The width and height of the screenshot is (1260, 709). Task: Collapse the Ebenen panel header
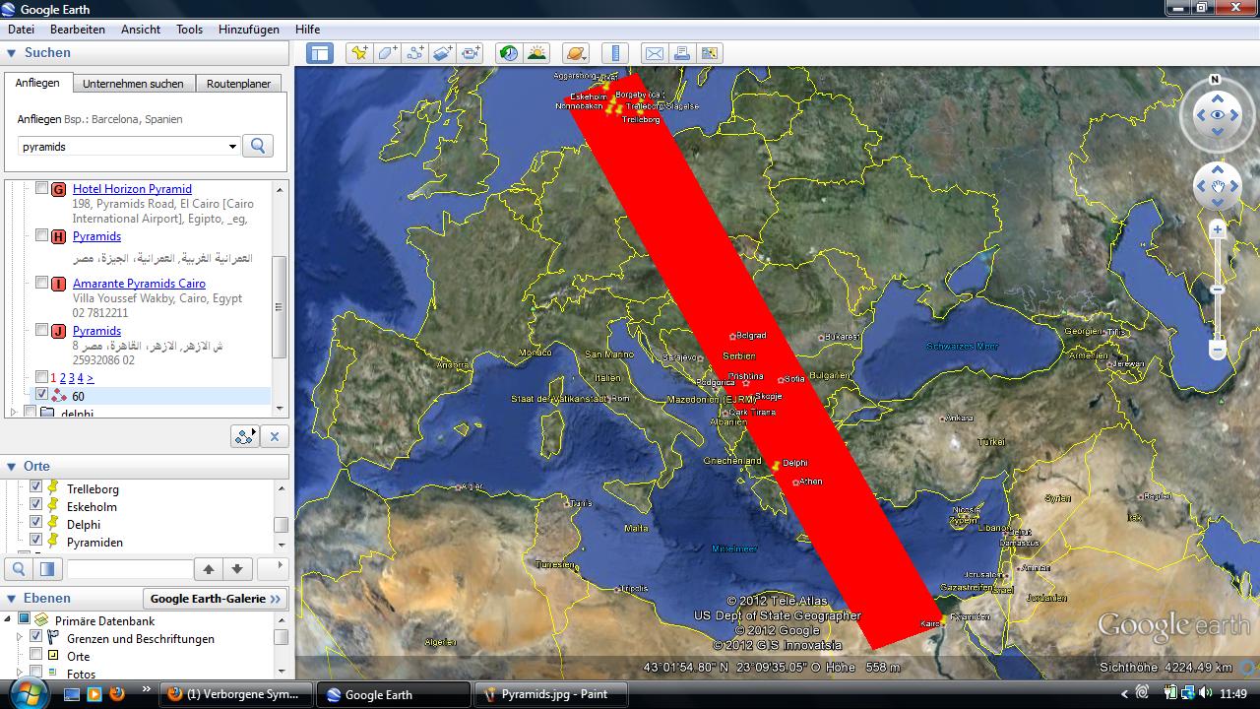pyautogui.click(x=12, y=599)
